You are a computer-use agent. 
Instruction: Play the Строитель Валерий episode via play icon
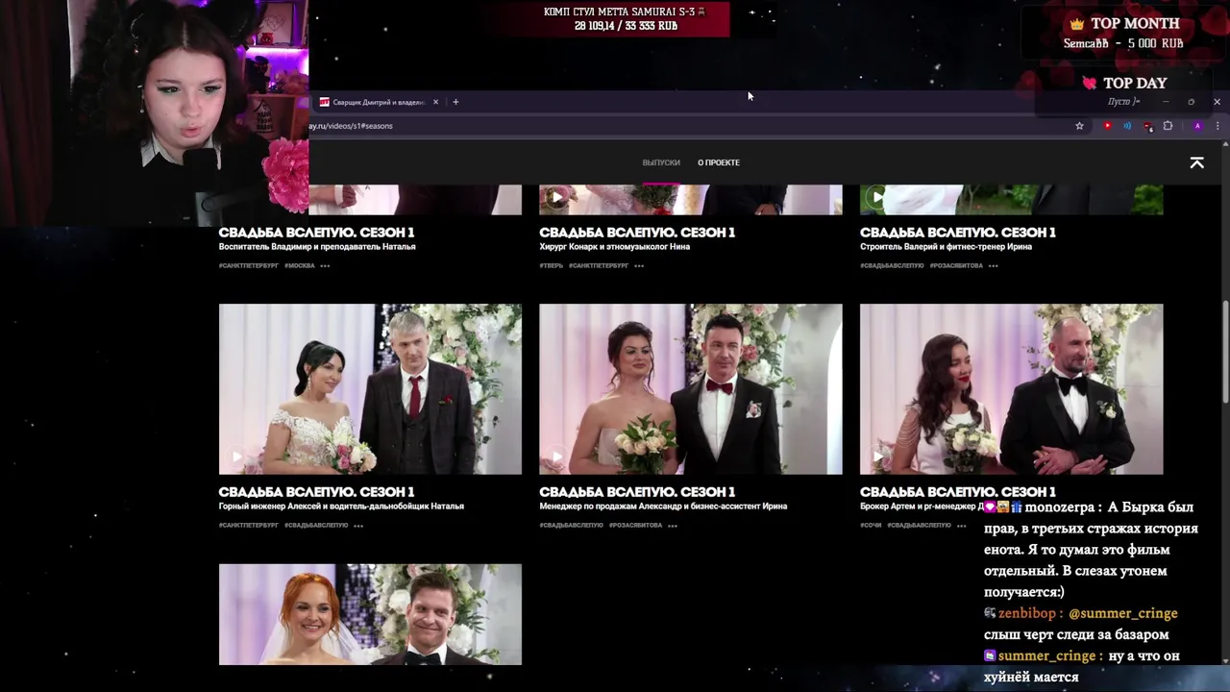tap(877, 198)
